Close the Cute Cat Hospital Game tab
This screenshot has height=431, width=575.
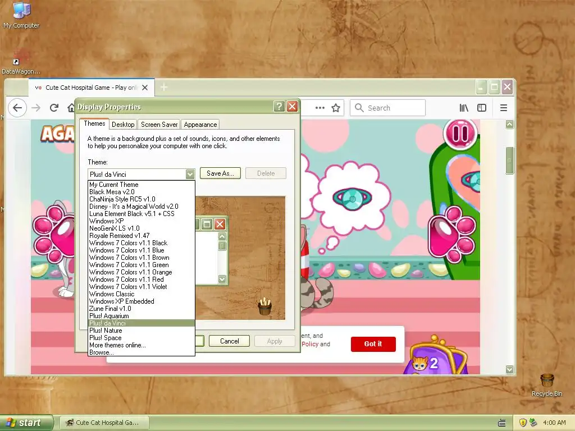(145, 88)
